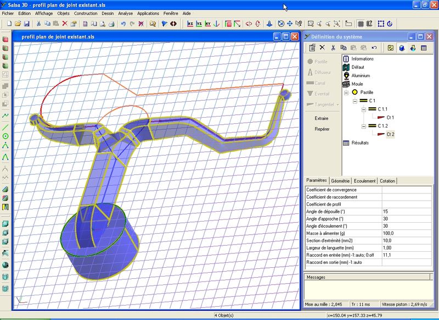This screenshot has width=439, height=320.
Task: Click the Vitesse piston status field
Action: [404, 304]
